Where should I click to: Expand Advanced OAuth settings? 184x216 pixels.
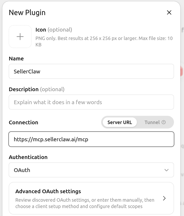91,198
